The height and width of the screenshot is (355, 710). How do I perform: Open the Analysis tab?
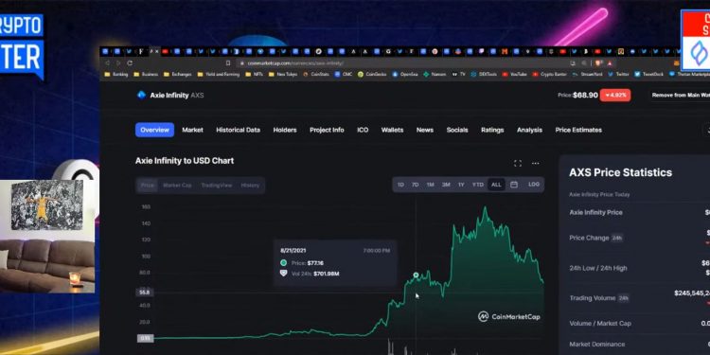[529, 130]
